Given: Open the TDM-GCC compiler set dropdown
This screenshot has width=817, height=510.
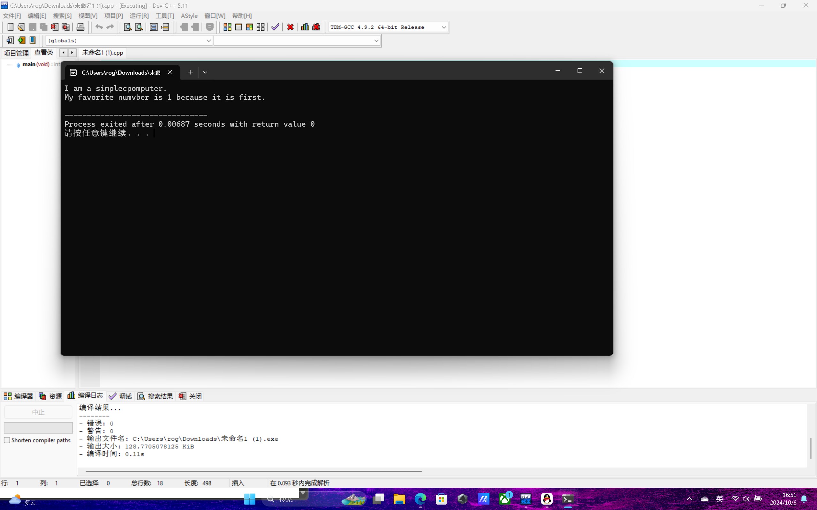Looking at the screenshot, I should [443, 27].
